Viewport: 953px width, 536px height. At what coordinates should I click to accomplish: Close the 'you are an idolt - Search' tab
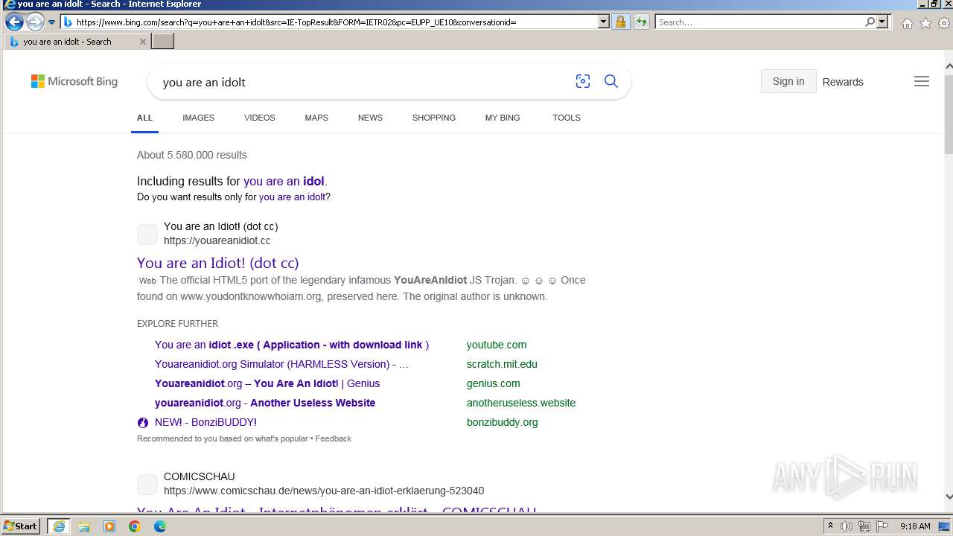pos(143,42)
